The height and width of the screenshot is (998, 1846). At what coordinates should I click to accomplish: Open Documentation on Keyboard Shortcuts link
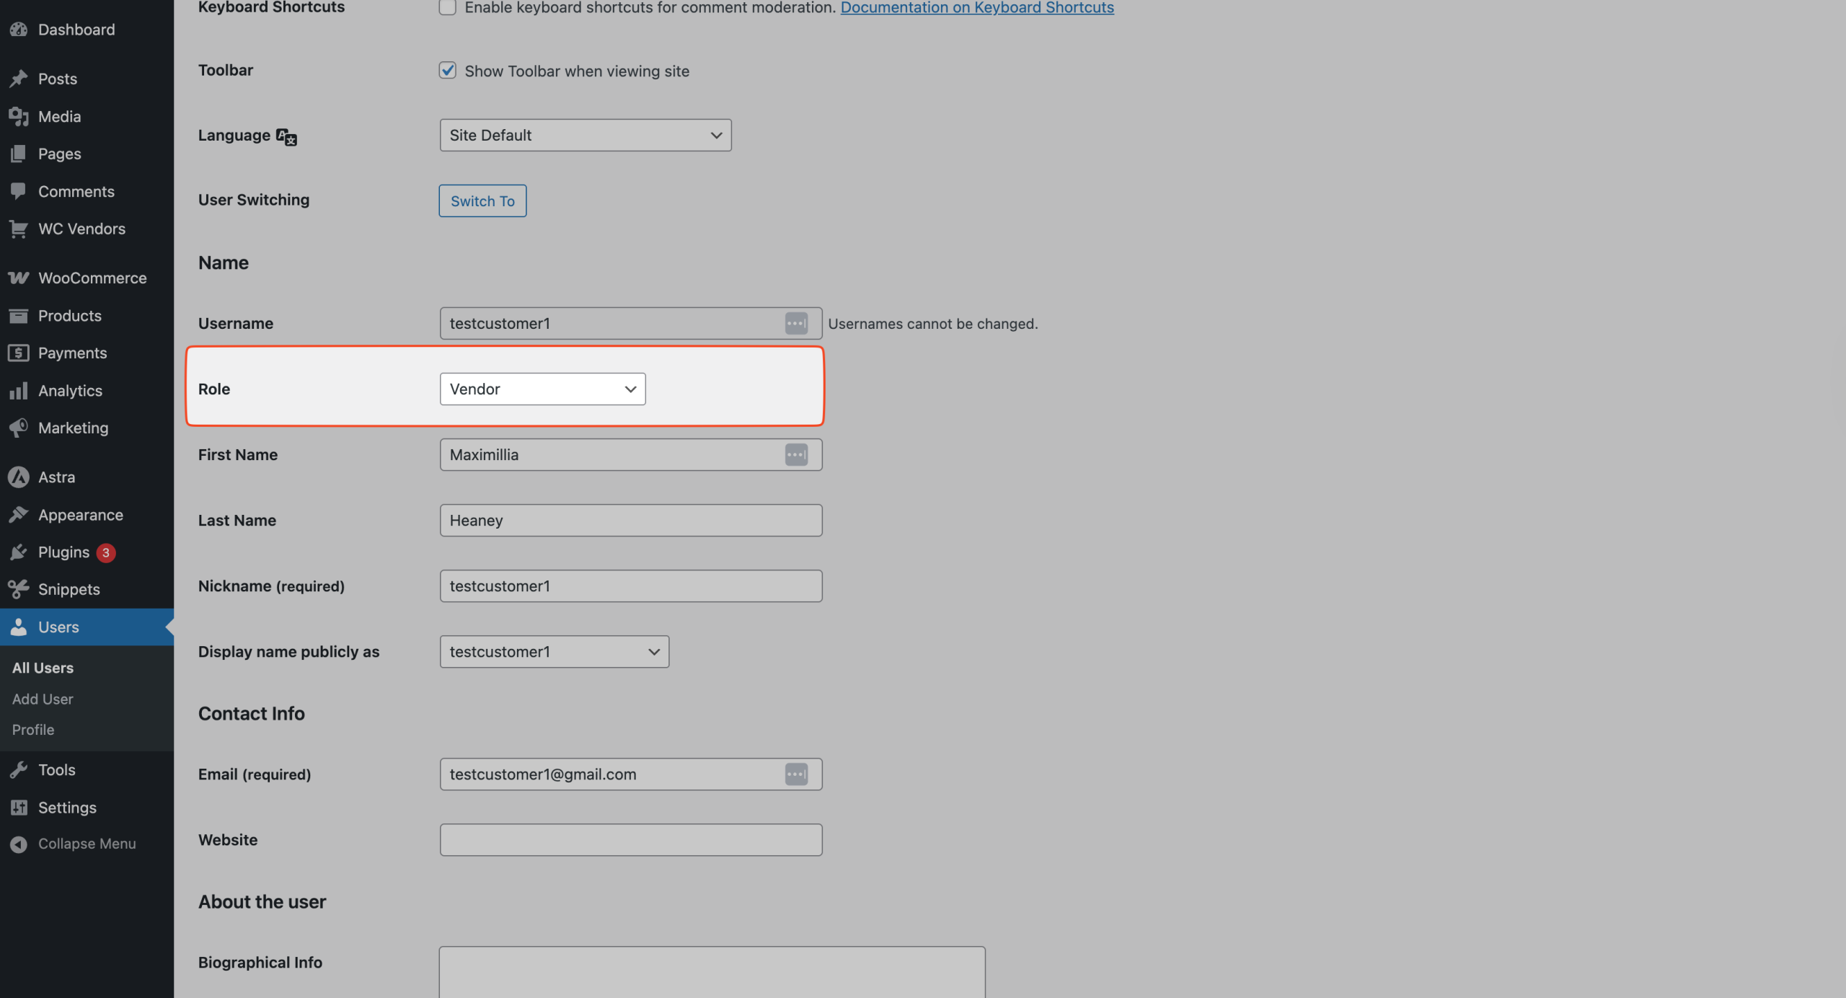[x=977, y=7]
